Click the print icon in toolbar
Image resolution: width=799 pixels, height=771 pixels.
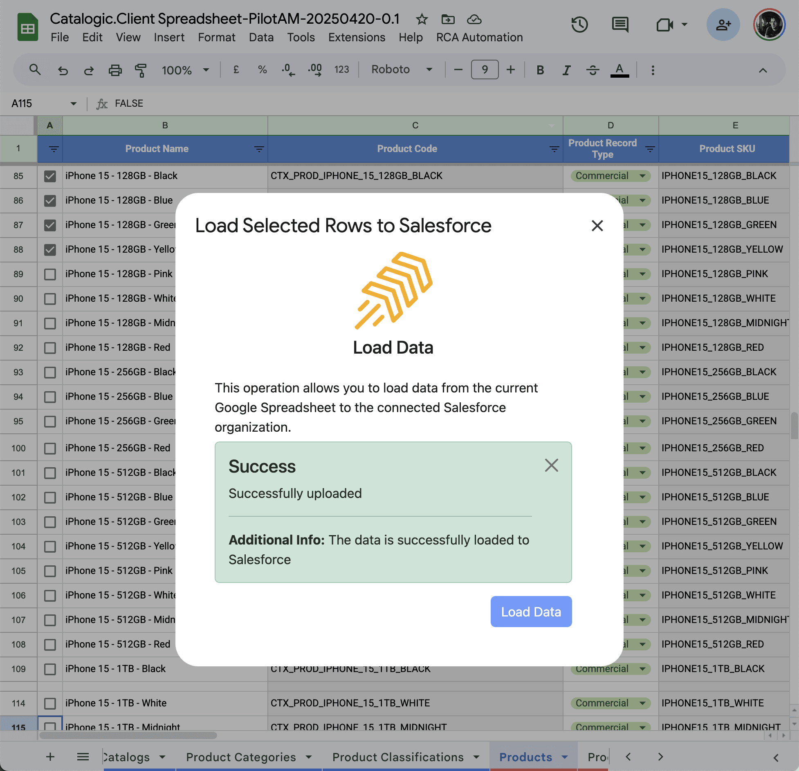pos(115,70)
